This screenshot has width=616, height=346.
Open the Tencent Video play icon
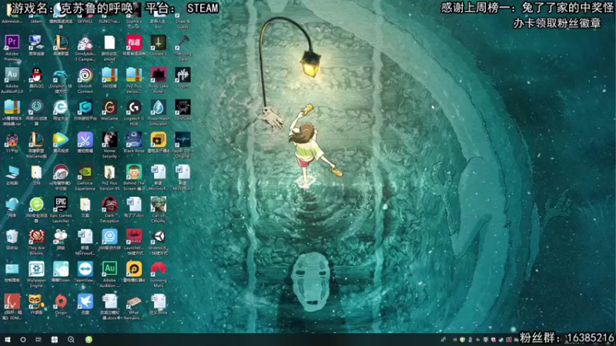click(x=61, y=140)
